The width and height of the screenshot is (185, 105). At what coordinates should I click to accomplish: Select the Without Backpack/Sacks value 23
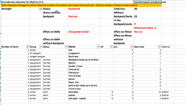(x=147, y=15)
